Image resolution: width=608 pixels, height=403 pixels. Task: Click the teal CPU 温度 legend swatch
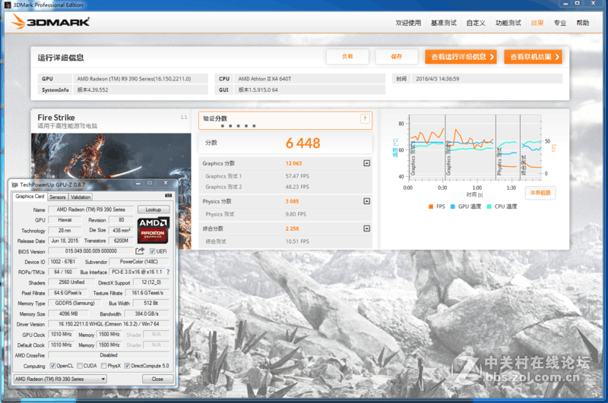point(489,206)
